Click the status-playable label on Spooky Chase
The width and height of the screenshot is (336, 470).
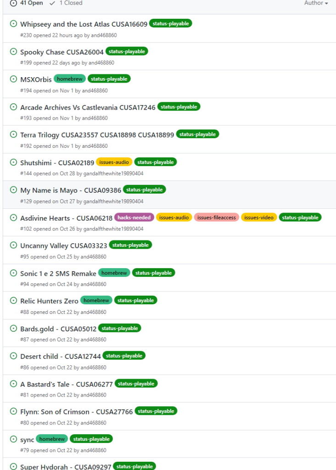[x=127, y=51]
